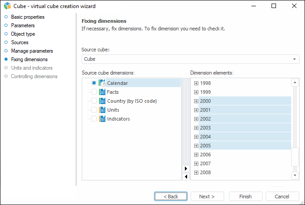Enable the Units dimension checkbox

pos(94,110)
